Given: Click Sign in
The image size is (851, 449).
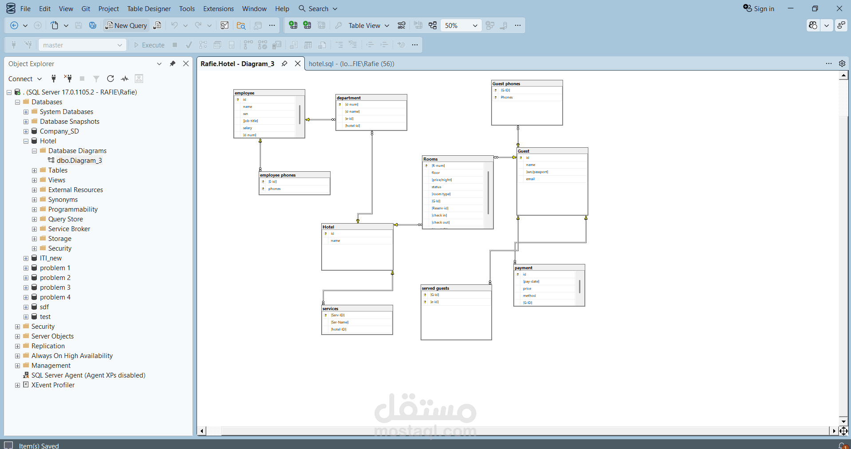Looking at the screenshot, I should pyautogui.click(x=759, y=8).
